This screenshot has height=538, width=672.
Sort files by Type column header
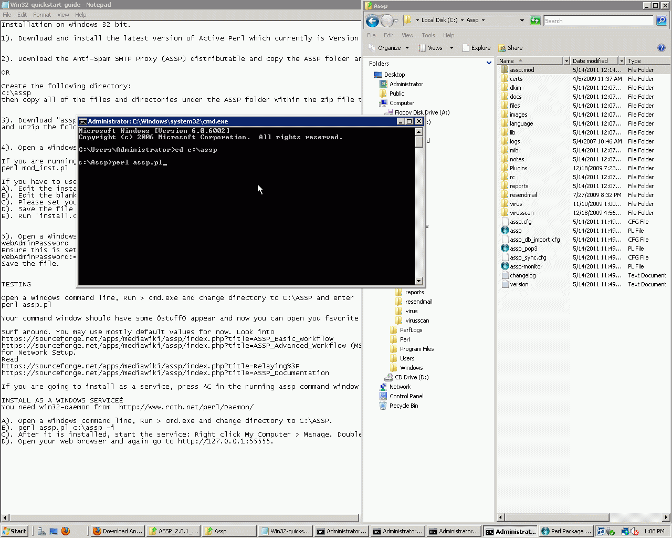647,61
